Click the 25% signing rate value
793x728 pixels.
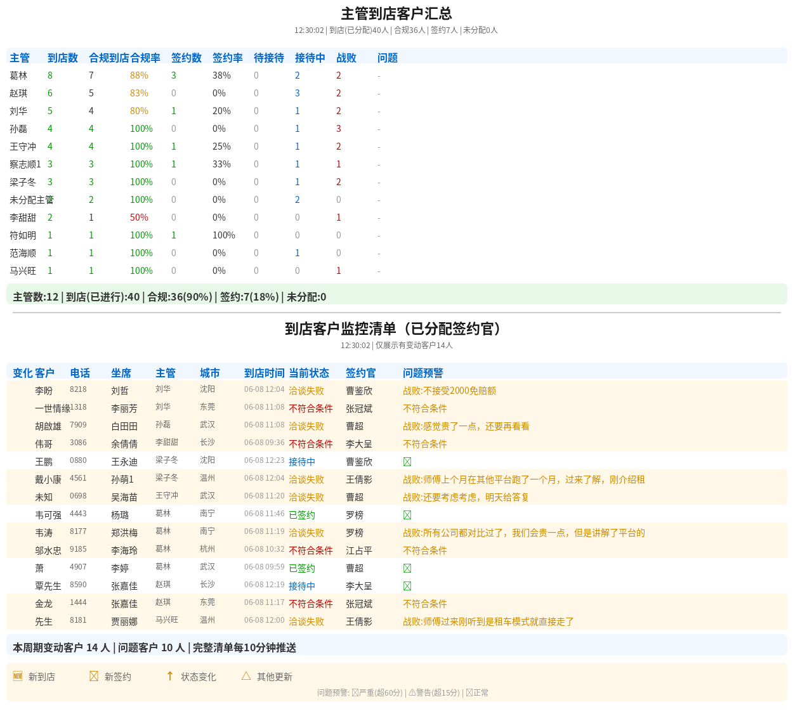click(x=221, y=146)
